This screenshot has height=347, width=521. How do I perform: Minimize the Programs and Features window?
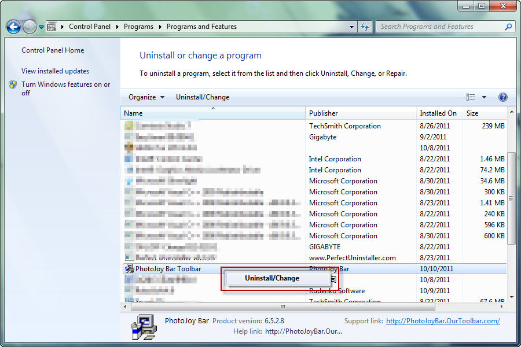[466, 6]
